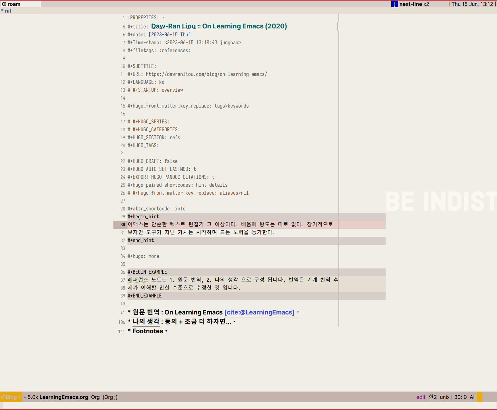The height and width of the screenshot is (410, 497).
Task: Open the cite:@LearningEmacs citation link
Action: click(259, 312)
